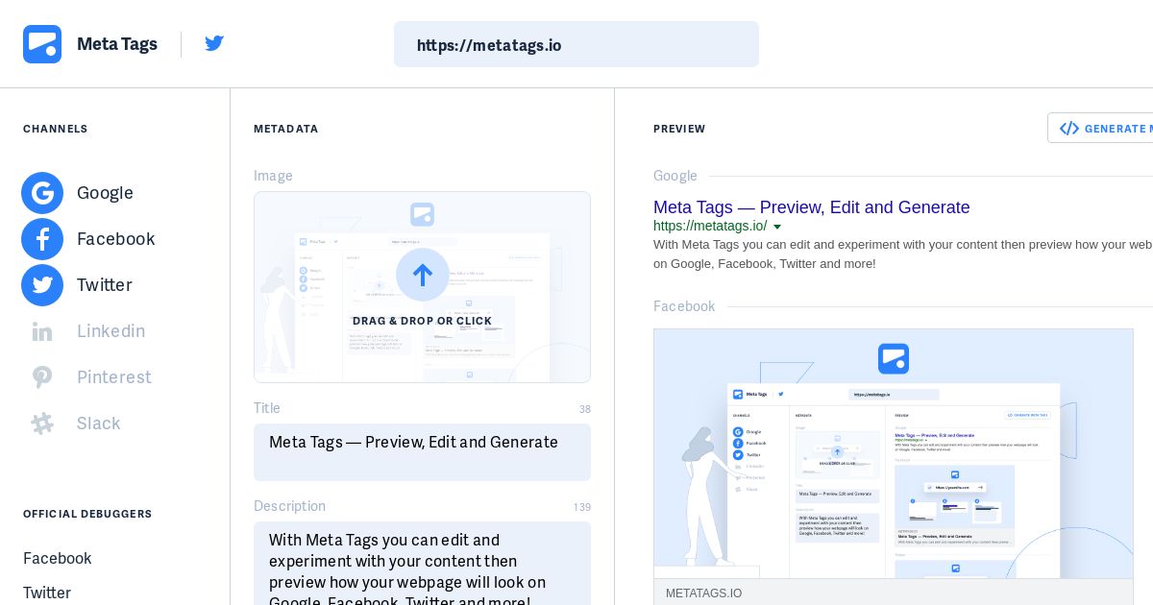Select the Linkedin channel label
The width and height of the screenshot is (1153, 605).
[110, 331]
